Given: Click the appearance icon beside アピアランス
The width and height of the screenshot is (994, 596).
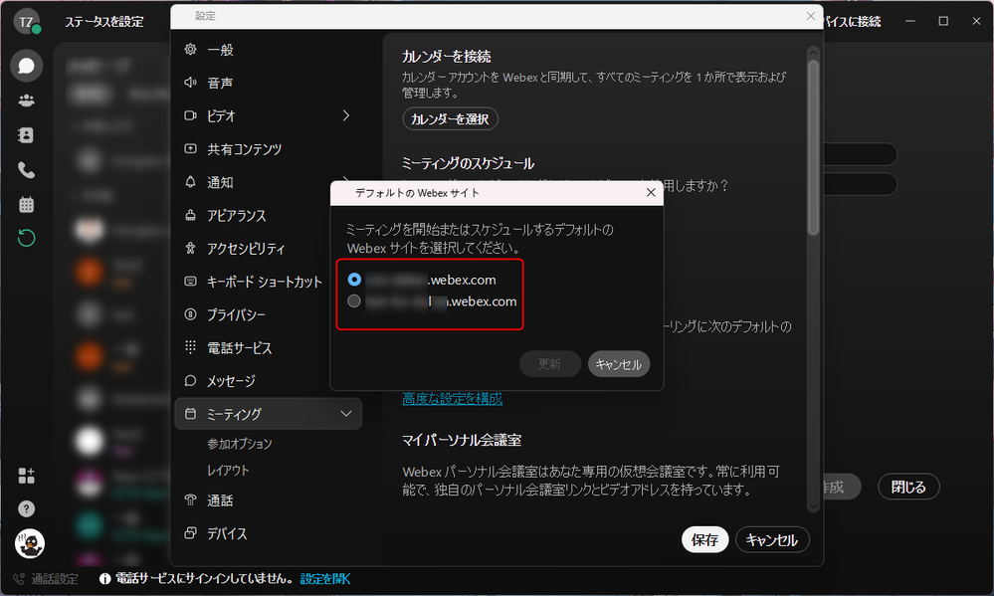Looking at the screenshot, I should (x=190, y=215).
